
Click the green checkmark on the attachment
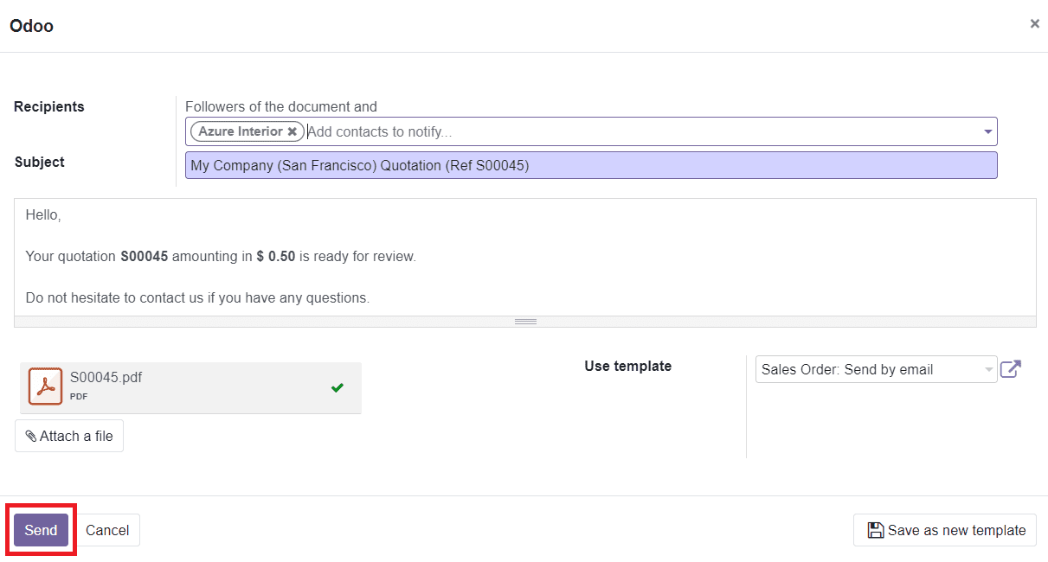[337, 387]
